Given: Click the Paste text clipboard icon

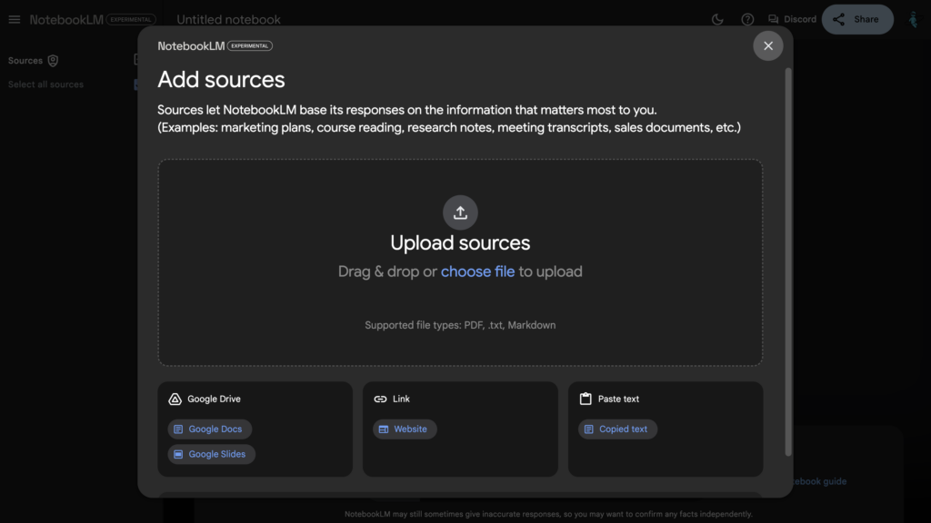Looking at the screenshot, I should 586,399.
